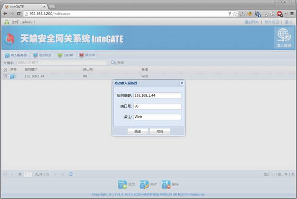Image resolution: width=297 pixels, height=199 pixels.
Task: Click the 服务器IP input field
Action: pyautogui.click(x=157, y=95)
